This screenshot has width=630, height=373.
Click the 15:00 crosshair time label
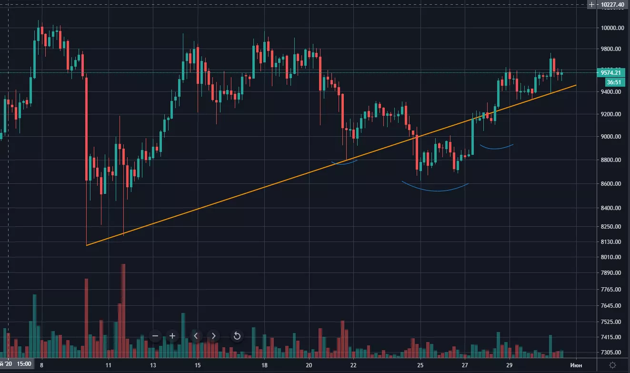coord(24,364)
